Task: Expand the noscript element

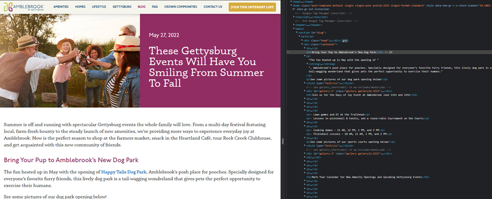Action: pos(294,17)
